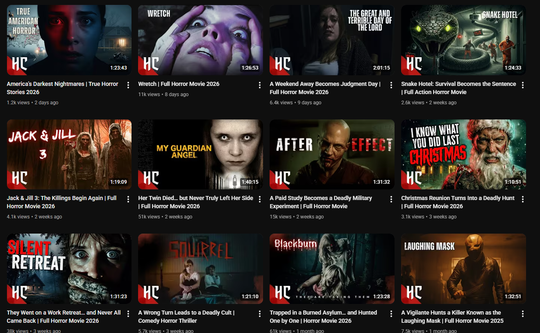Open the Silent Retreat thumbnail
Image resolution: width=540 pixels, height=333 pixels.
pos(69,269)
